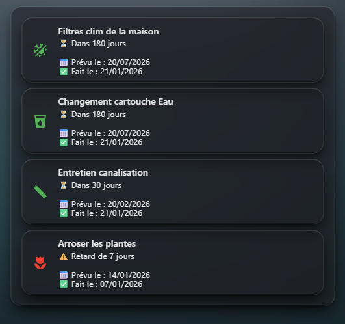Click the hourglass icon in Changement cartouche Eau card

point(64,115)
